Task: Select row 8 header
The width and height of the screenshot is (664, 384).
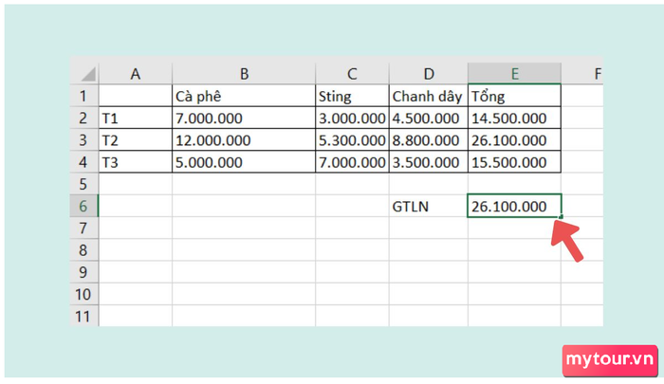Action: tap(83, 249)
